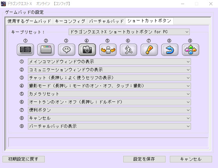Viewport: 218px width, 168px height.
Task: Expand the チャット(長押し) dropdown for slot ③
Action: point(110,78)
